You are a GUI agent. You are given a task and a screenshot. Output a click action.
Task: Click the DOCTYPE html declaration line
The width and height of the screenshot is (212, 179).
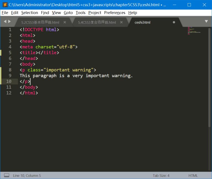pyautogui.click(x=39, y=30)
